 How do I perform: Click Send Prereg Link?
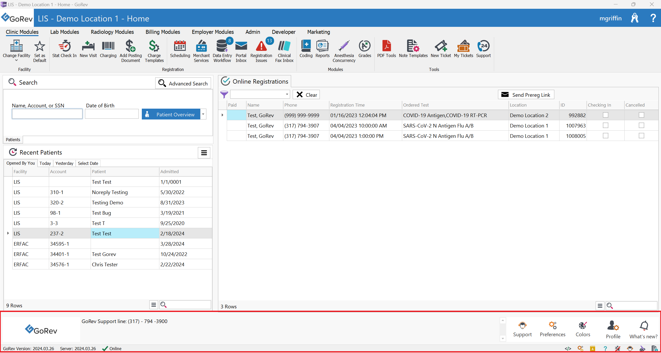pyautogui.click(x=526, y=95)
